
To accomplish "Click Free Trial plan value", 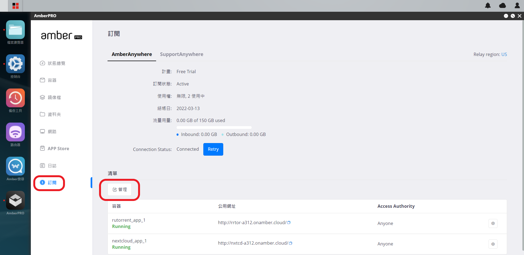I will [186, 72].
